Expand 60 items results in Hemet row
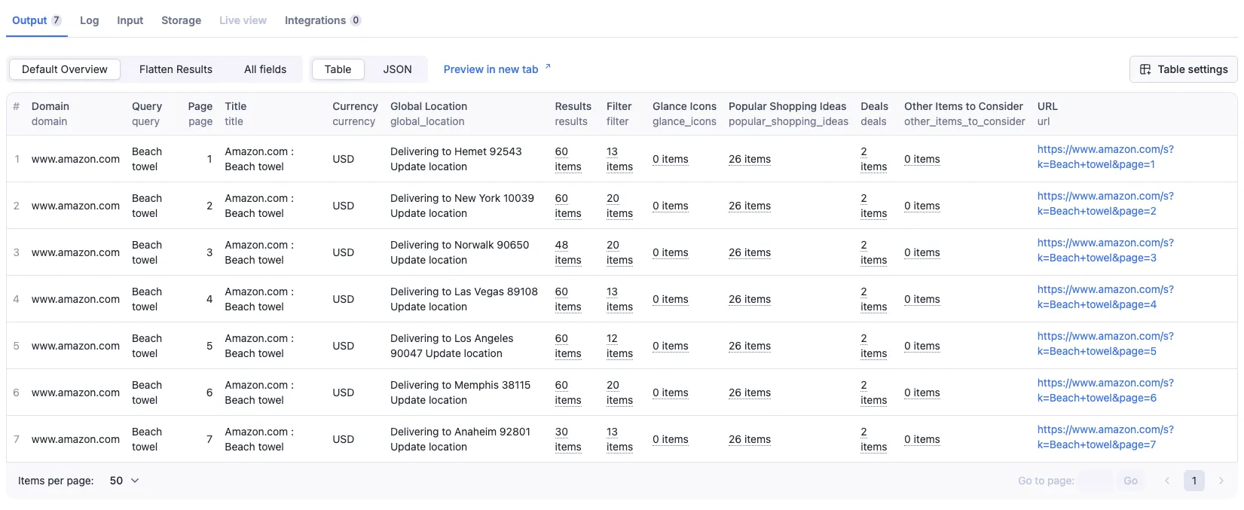Image resolution: width=1244 pixels, height=510 pixels. tap(568, 159)
